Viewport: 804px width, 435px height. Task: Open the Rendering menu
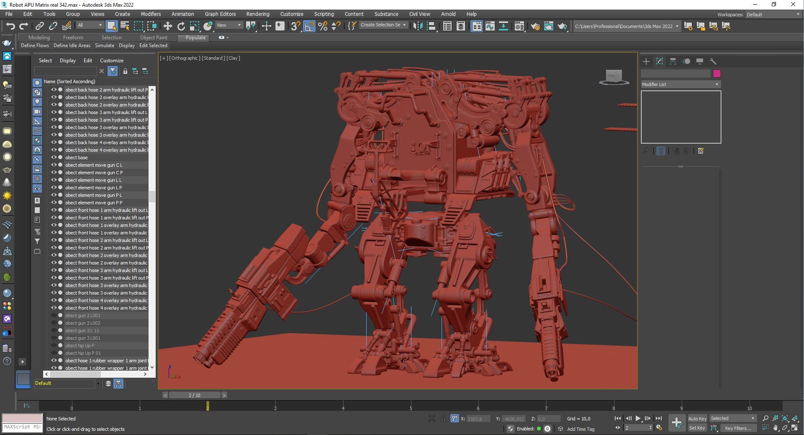(x=257, y=14)
